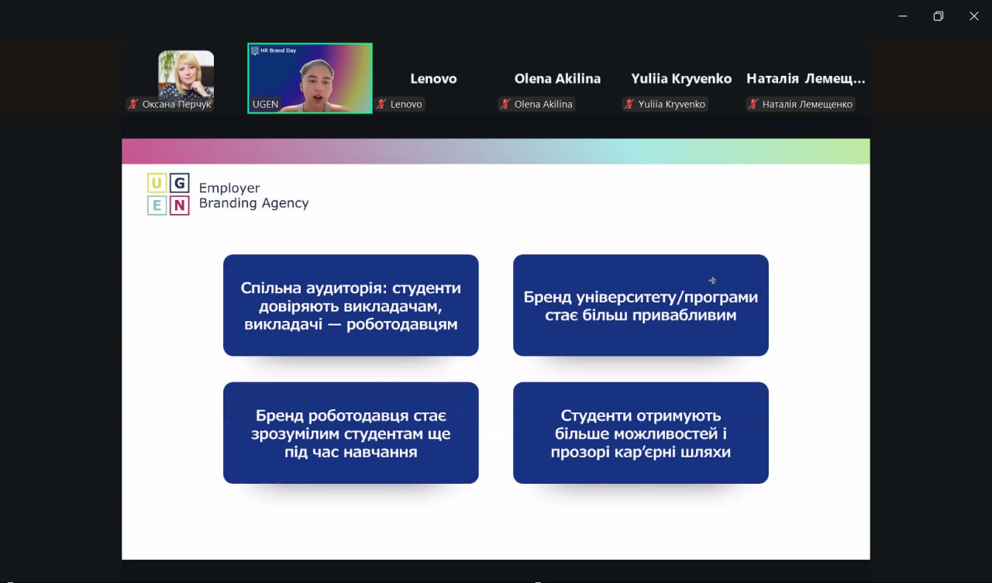
Task: Click the "Спільна аудиторія" blue box on the slide
Action: (350, 305)
